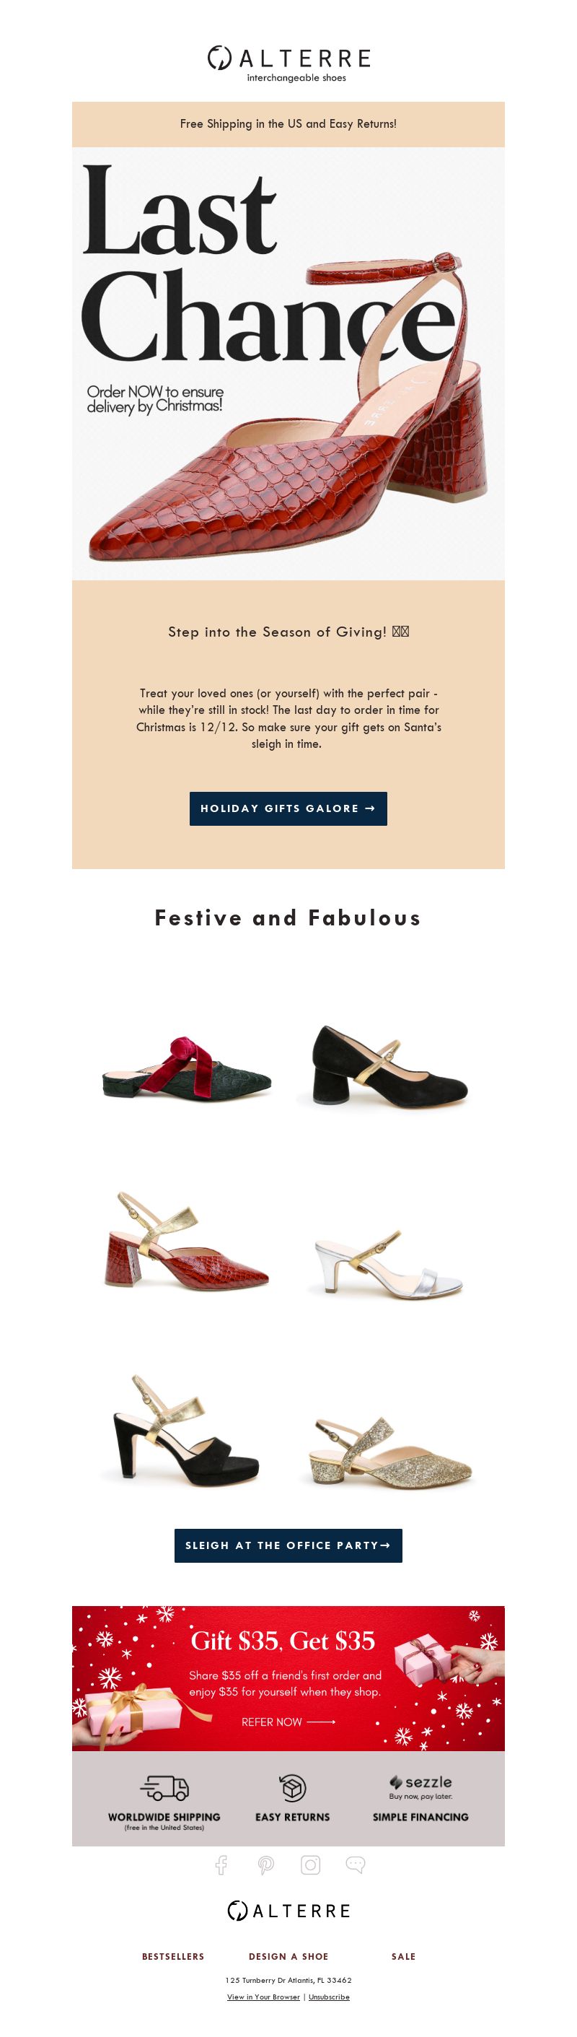Click the Easy Returns box icon
The image size is (577, 2037).
[292, 1787]
